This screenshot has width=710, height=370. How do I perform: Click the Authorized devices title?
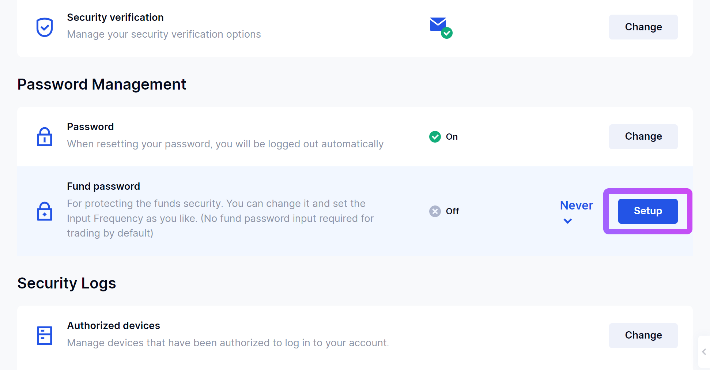click(x=113, y=326)
